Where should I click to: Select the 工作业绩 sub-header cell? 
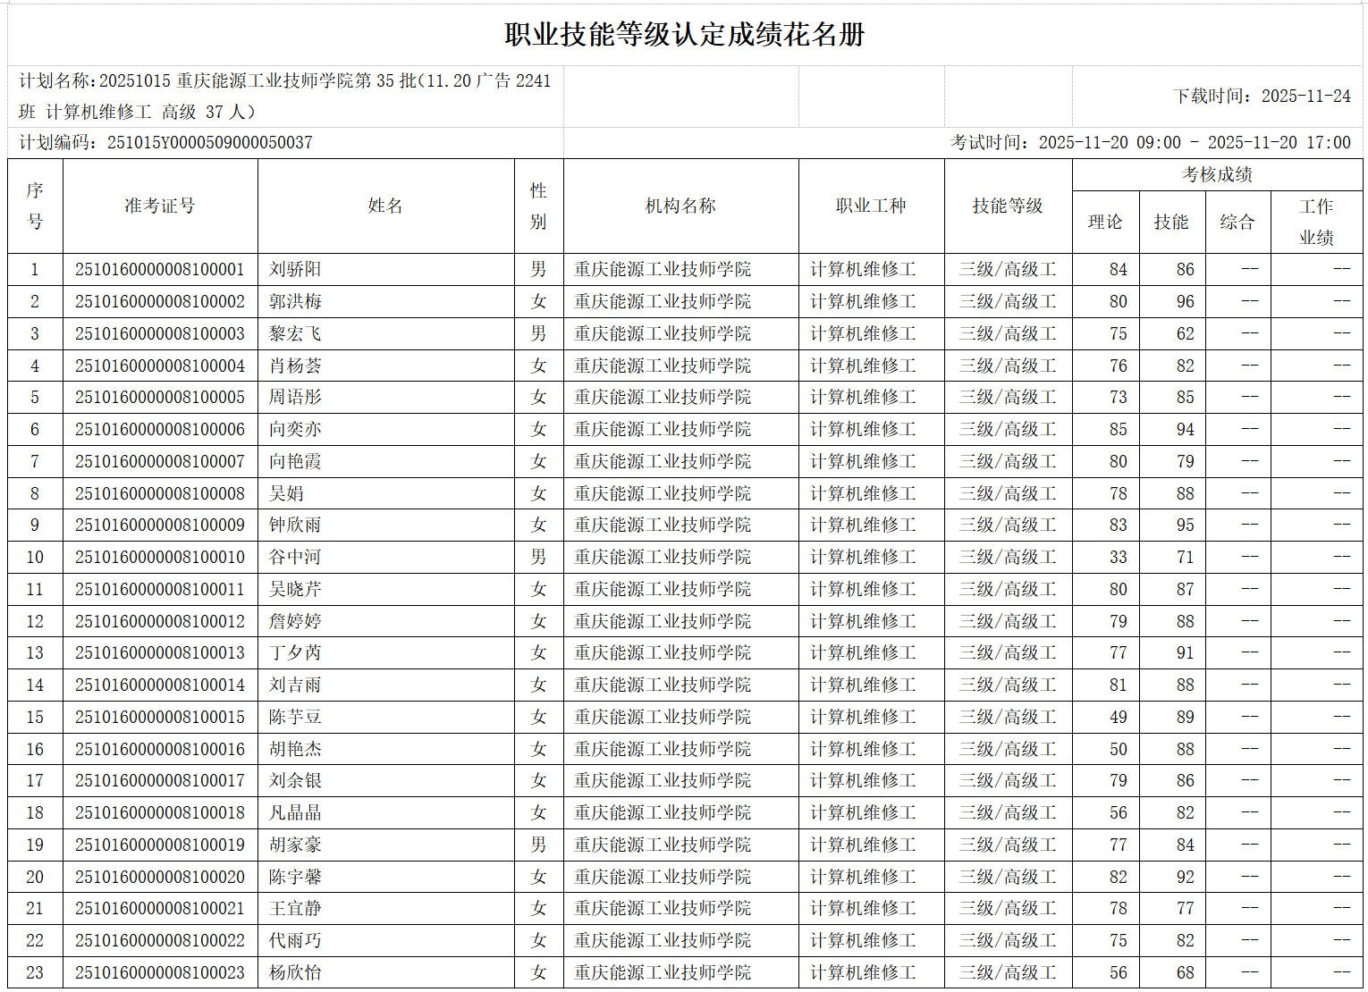(x=1316, y=223)
